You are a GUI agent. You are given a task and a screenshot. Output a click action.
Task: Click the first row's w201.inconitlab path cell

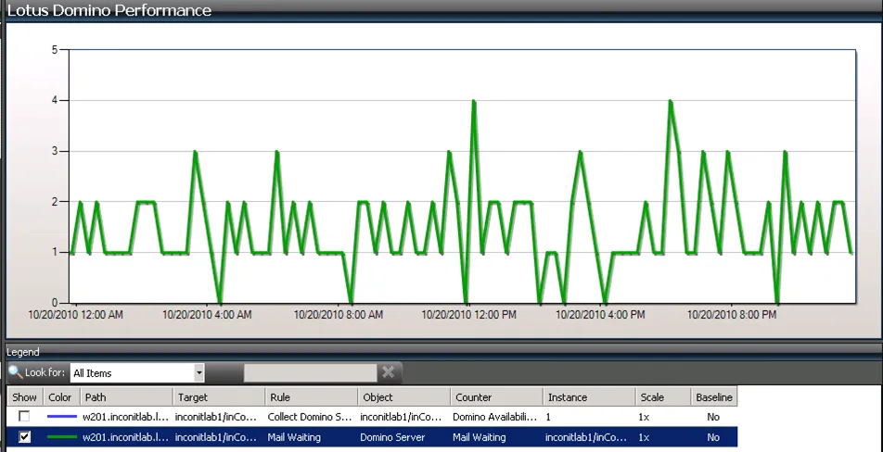127,417
